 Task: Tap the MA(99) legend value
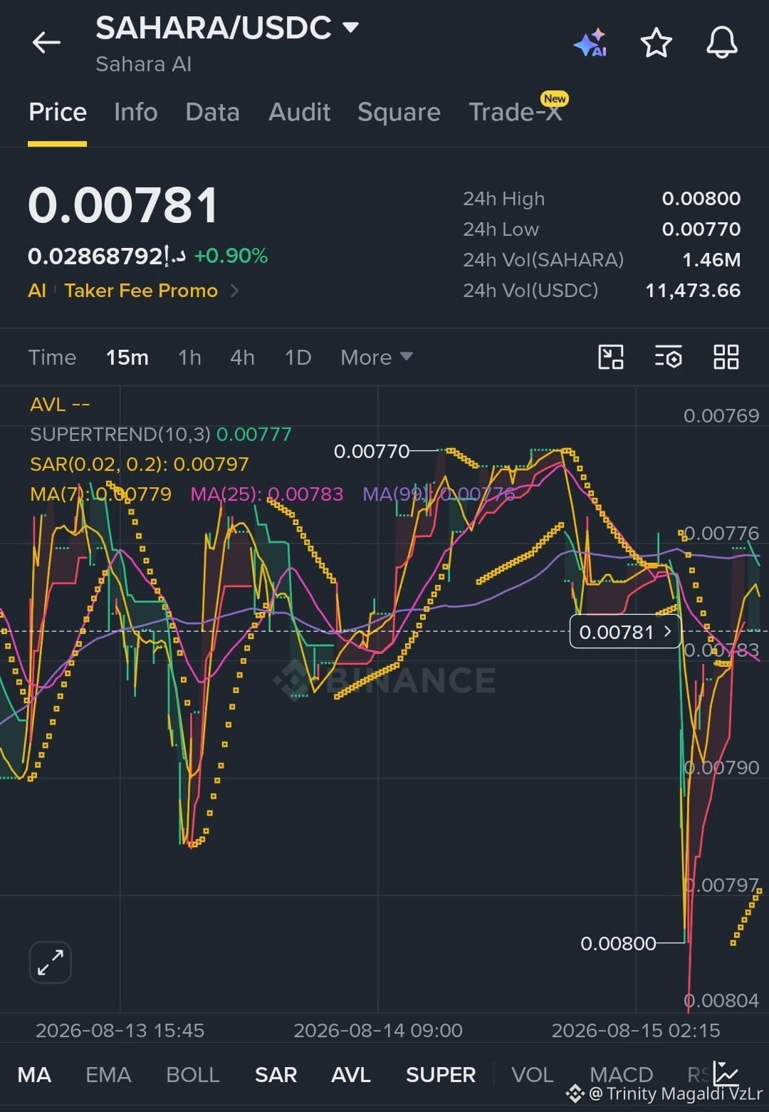tap(439, 494)
